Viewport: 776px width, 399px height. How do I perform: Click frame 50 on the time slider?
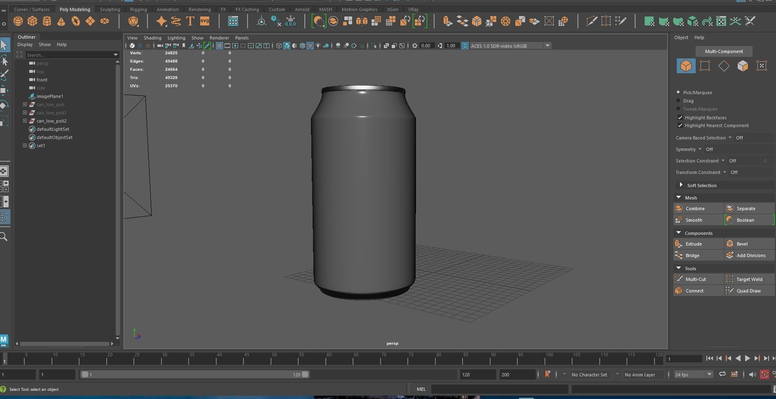pos(274,359)
